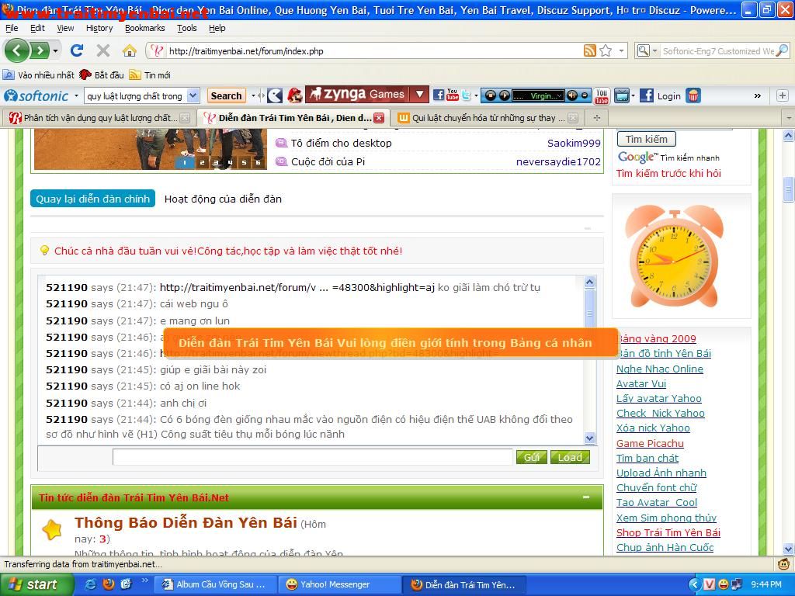This screenshot has width=795, height=596.
Task: Mute the toolbar radio player speaker
Action: (572, 95)
